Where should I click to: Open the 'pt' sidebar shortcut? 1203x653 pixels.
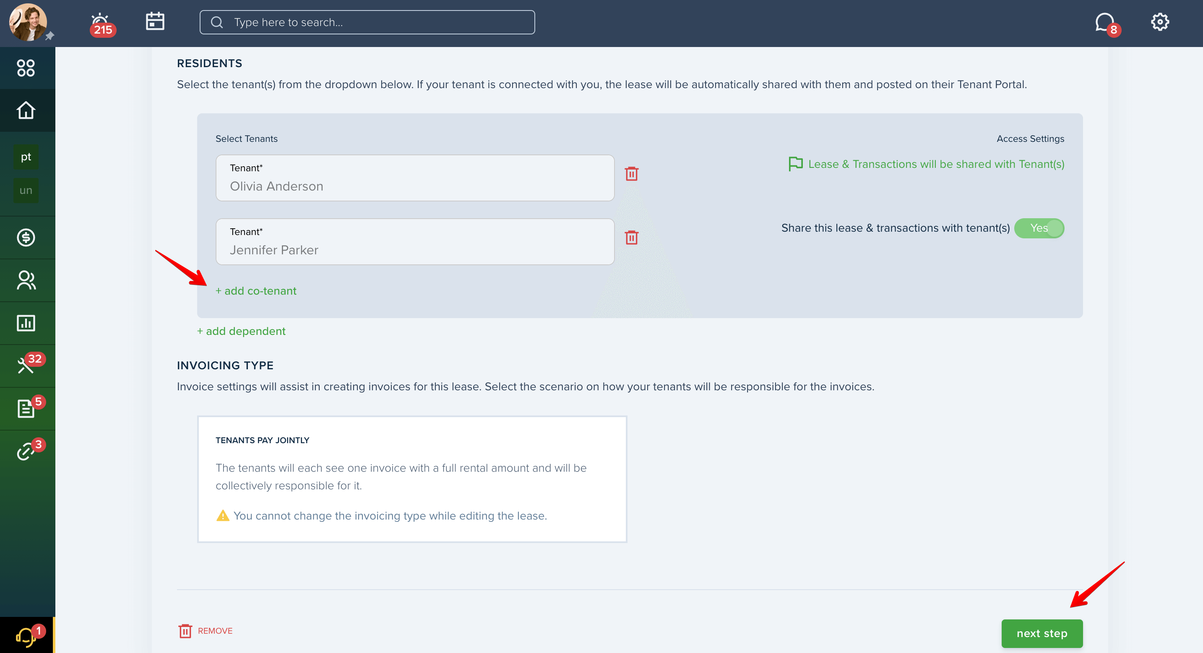tap(26, 157)
